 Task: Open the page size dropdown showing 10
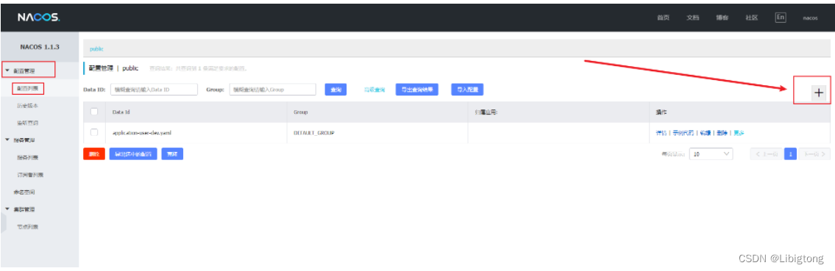[711, 154]
